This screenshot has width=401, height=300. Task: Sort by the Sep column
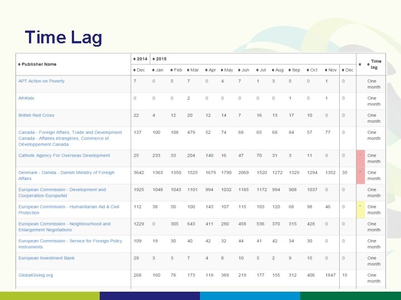click(295, 70)
